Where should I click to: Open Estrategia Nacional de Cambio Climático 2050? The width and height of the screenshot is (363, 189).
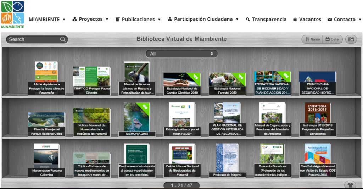pyautogui.click(x=182, y=84)
